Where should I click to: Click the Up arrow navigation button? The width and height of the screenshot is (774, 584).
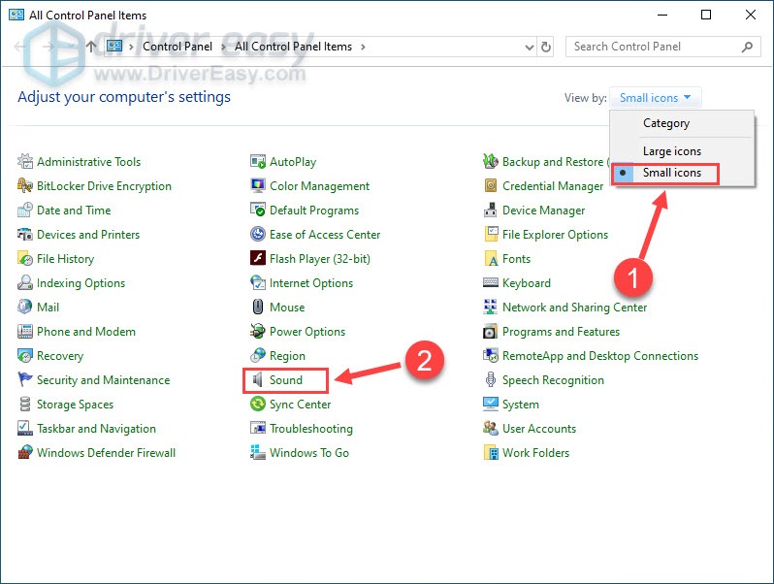[x=91, y=47]
